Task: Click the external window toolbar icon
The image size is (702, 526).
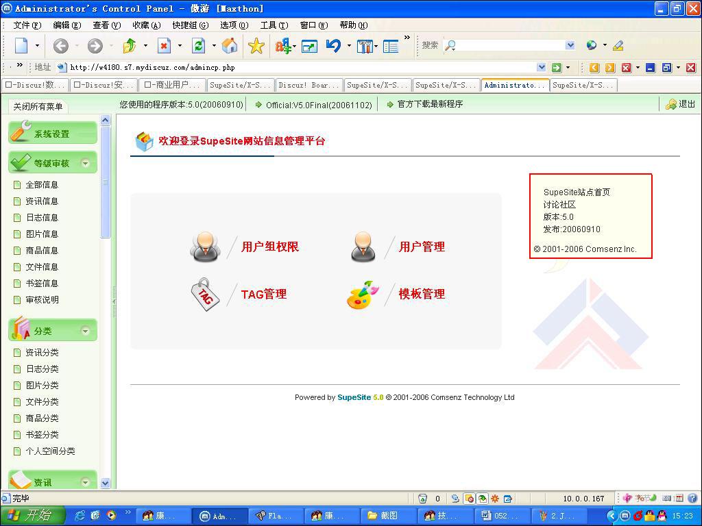Action: pos(309,46)
